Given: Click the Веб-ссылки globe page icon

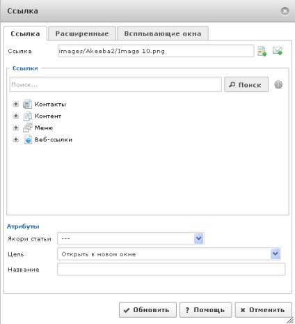Looking at the screenshot, I should point(28,139).
